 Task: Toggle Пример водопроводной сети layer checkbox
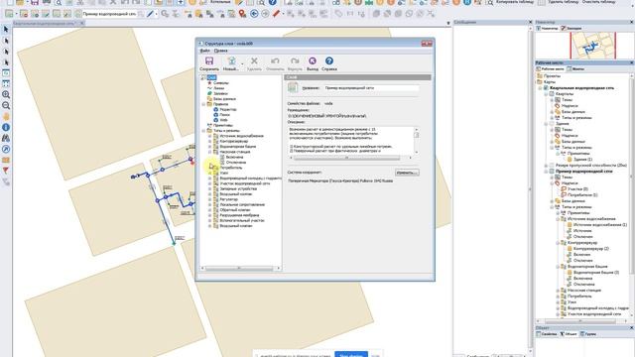(552, 172)
